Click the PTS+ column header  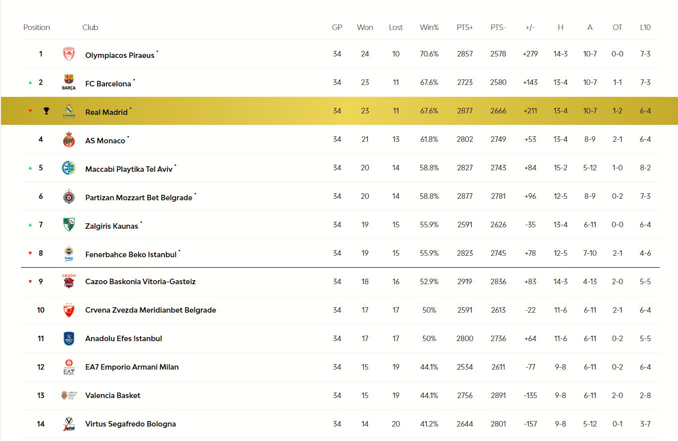tap(465, 27)
